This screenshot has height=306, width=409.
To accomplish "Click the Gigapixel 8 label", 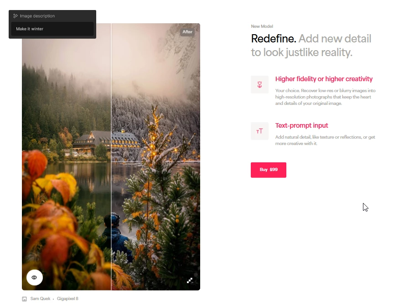I will 67,299.
